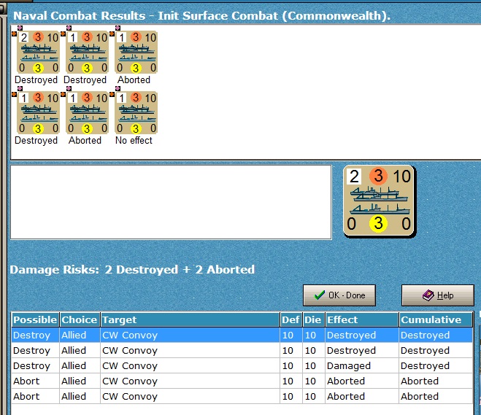This screenshot has height=415, width=481.
Task: Click the Def column header
Action: 290,319
